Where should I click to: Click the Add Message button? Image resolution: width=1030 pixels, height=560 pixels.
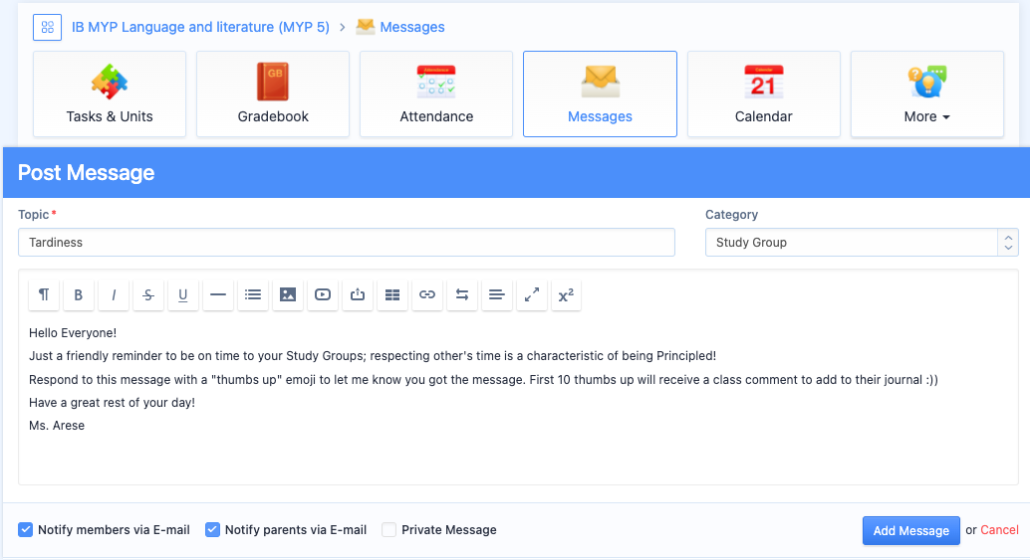click(x=910, y=531)
